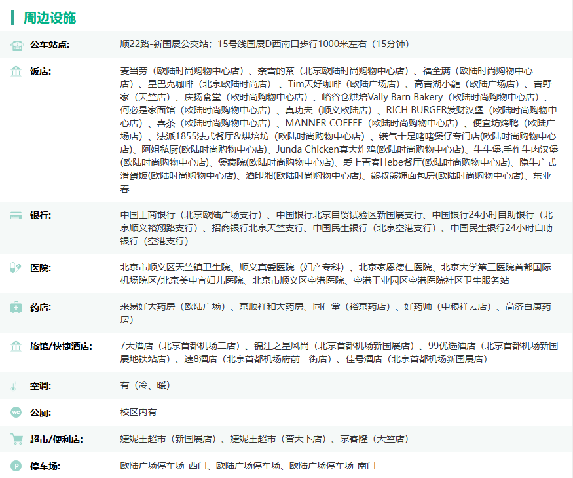Click the bus stop text 顺22路-新国展公交站
573x478 pixels.
(x=164, y=45)
